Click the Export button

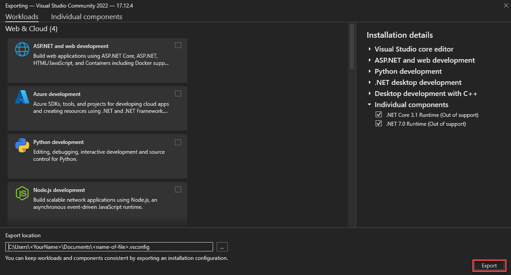pos(489,265)
